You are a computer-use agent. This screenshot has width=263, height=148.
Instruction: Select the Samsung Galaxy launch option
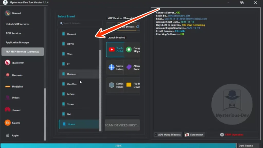[115, 67]
